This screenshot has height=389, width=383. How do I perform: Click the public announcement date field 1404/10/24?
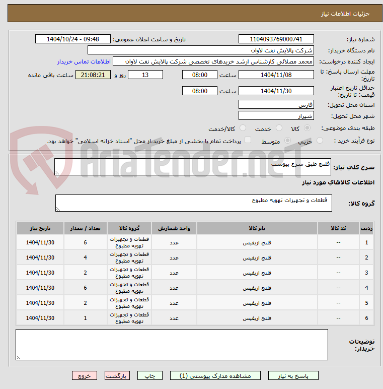point(73,39)
